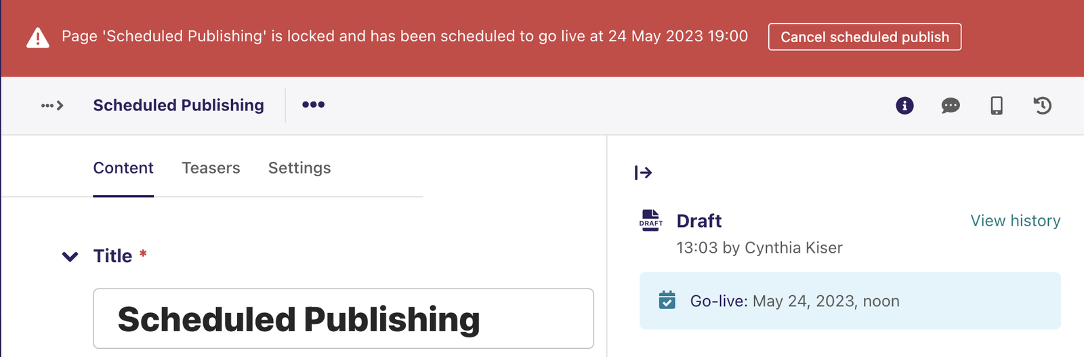Open the Settings tab
Viewport: 1084px width, 357px height.
[x=299, y=168]
